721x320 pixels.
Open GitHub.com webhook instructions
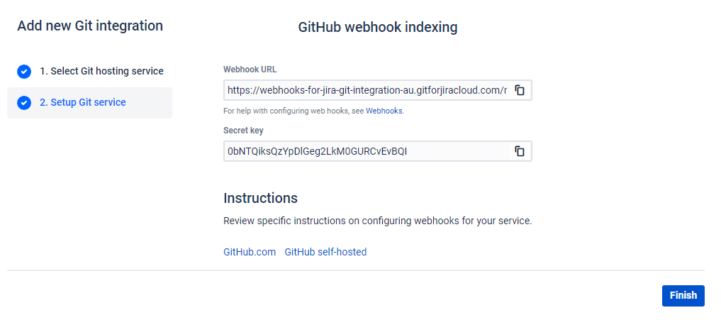coord(250,252)
